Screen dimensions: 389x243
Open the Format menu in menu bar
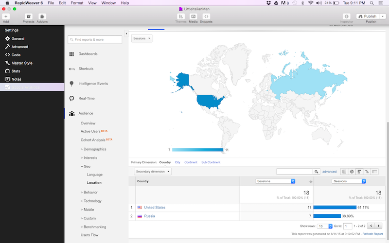click(x=77, y=3)
